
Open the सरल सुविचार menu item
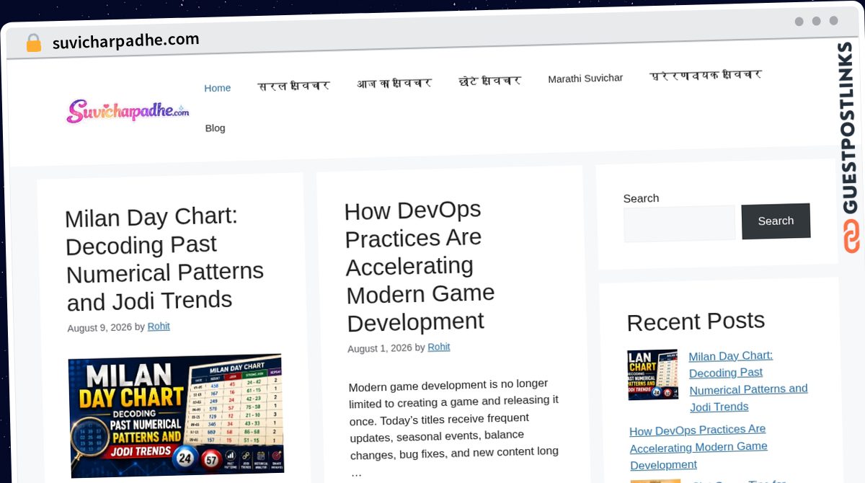coord(293,86)
